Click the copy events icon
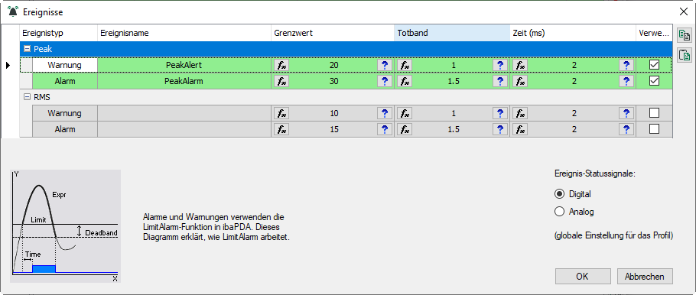The width and height of the screenshot is (696, 295). click(x=685, y=35)
